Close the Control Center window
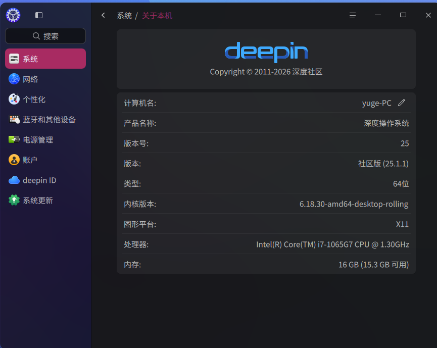Image resolution: width=437 pixels, height=348 pixels. click(428, 15)
